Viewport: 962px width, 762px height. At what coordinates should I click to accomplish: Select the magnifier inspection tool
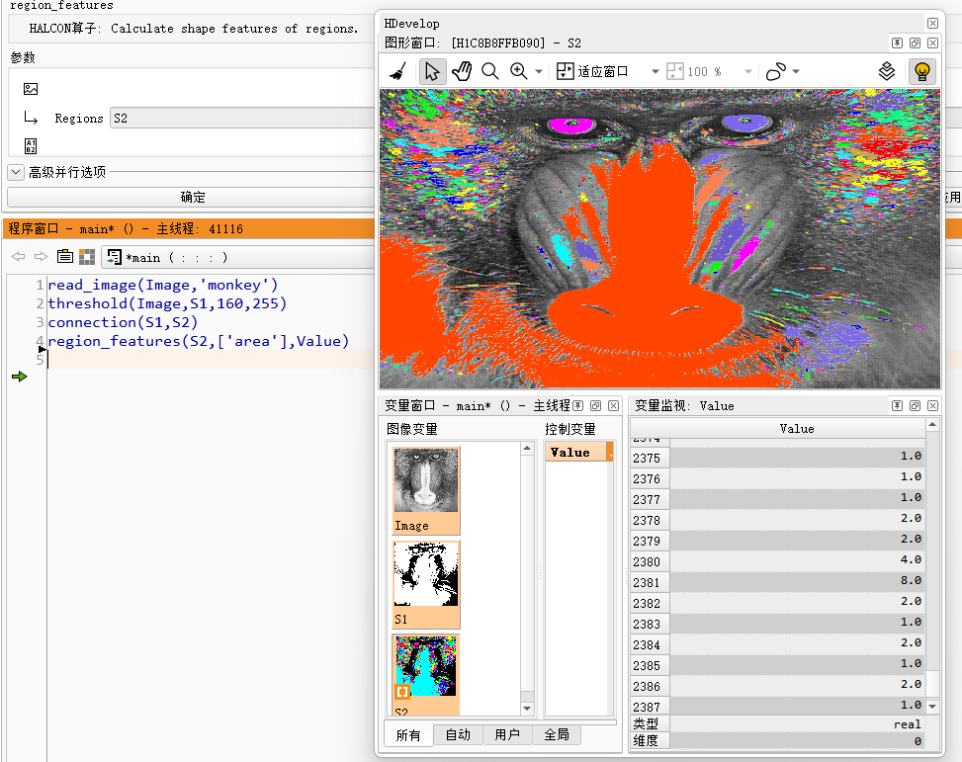pos(489,70)
